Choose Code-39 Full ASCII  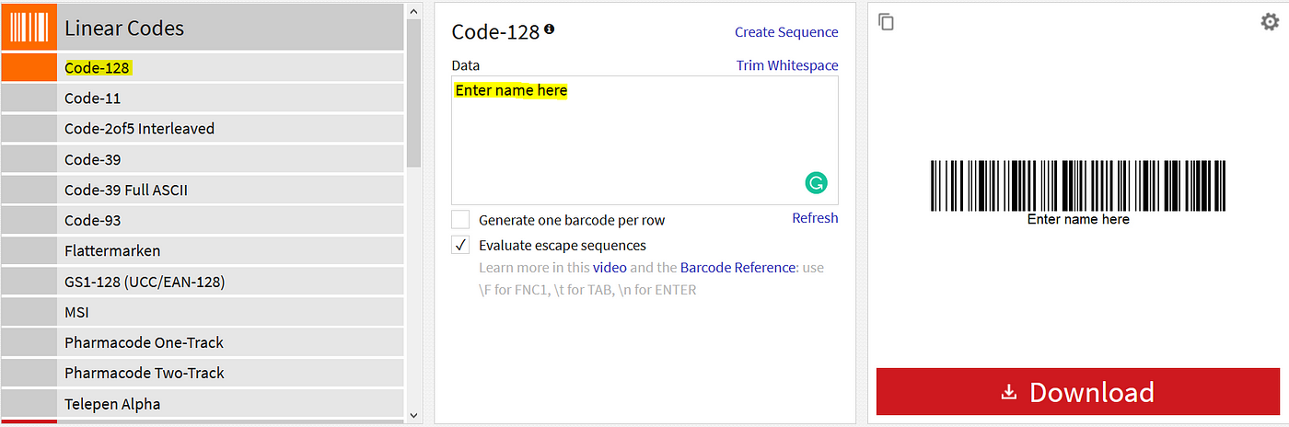tap(203, 190)
